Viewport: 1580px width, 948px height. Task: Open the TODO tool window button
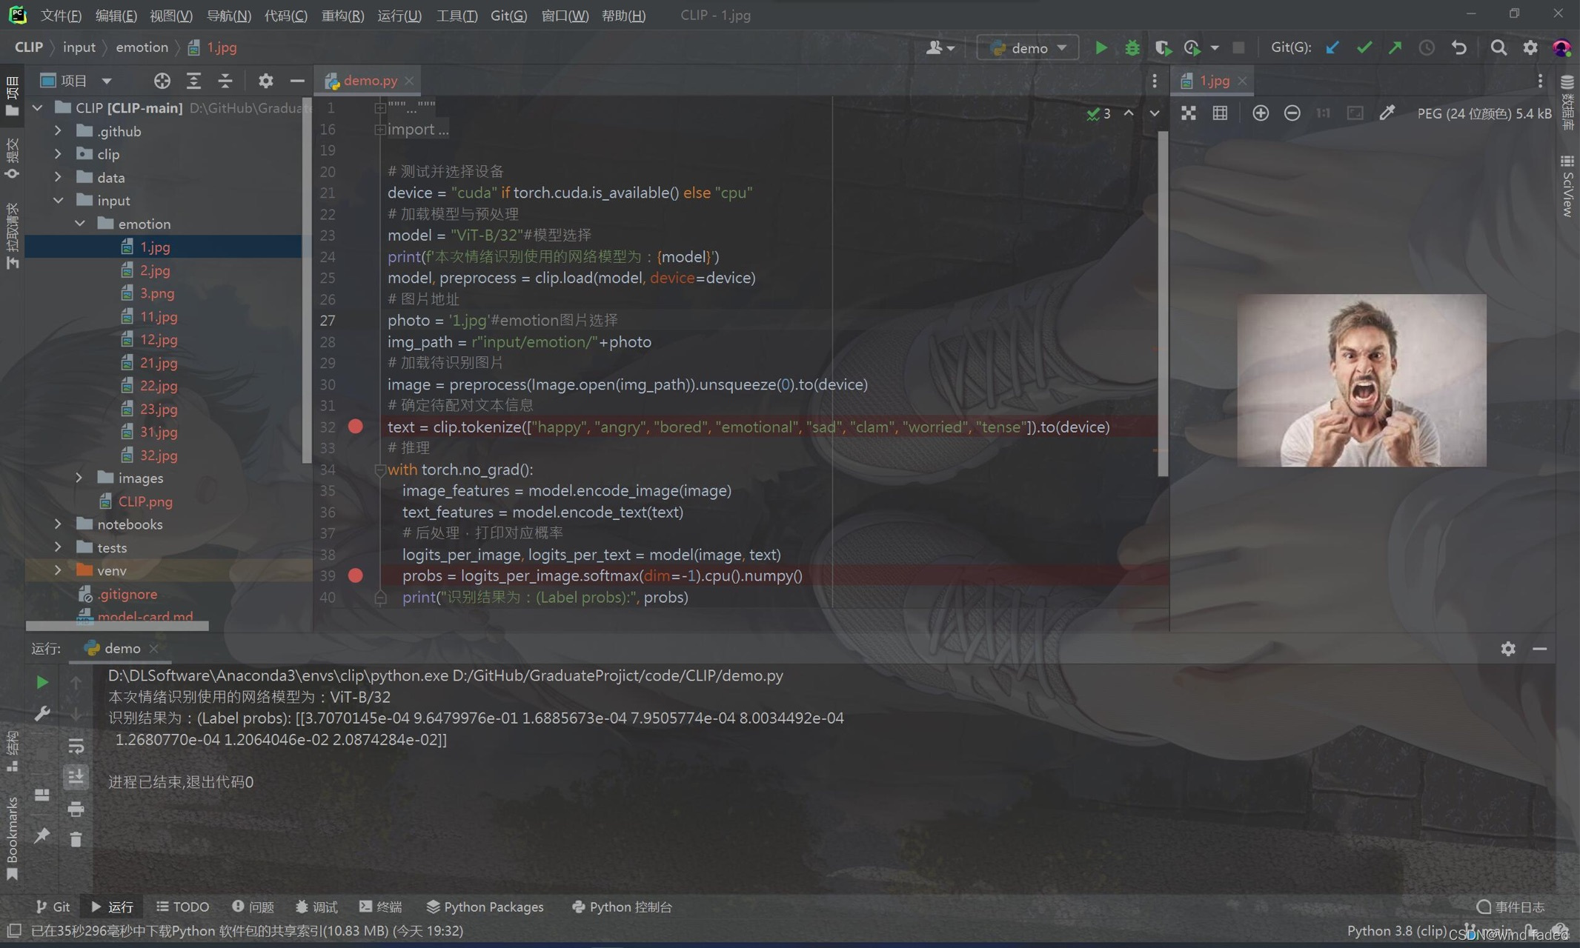point(183,907)
